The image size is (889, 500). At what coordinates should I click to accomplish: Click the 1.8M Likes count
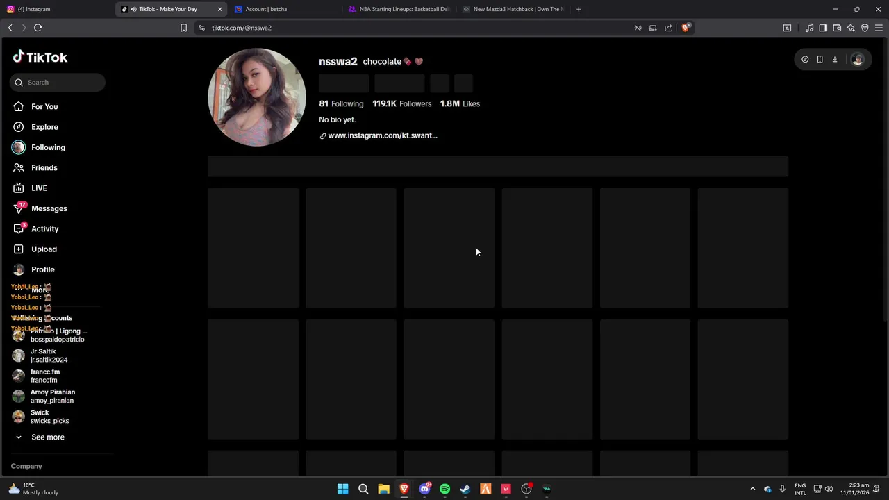[460, 103]
